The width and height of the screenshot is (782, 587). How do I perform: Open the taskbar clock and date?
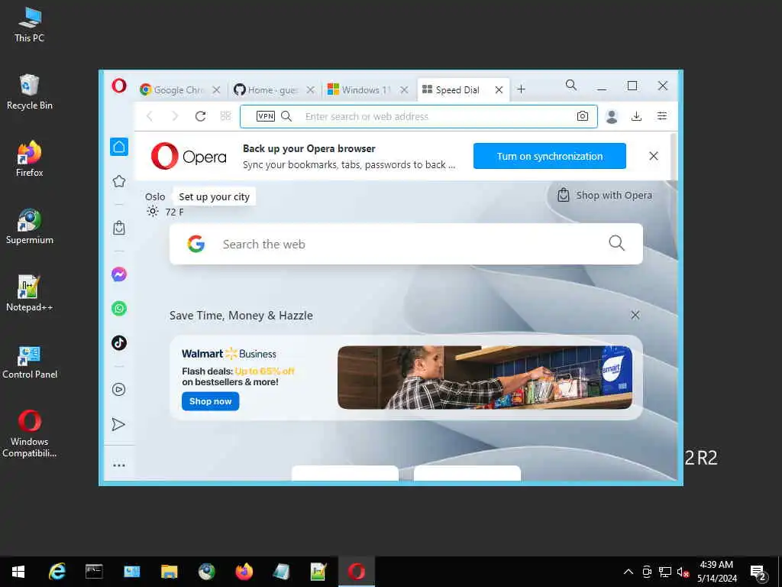click(716, 572)
